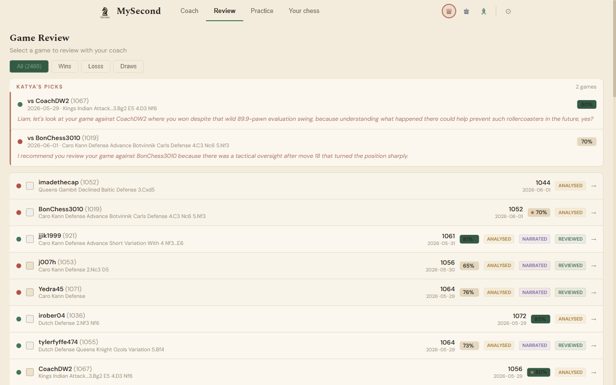This screenshot has width=616, height=385.
Task: Check the irober04 game checkbox
Action: 30,319
